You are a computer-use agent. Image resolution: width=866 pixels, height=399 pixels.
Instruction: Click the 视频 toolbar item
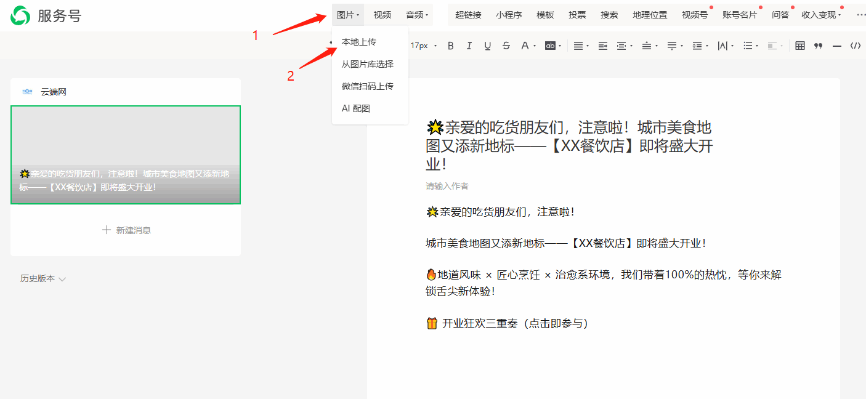pyautogui.click(x=382, y=15)
